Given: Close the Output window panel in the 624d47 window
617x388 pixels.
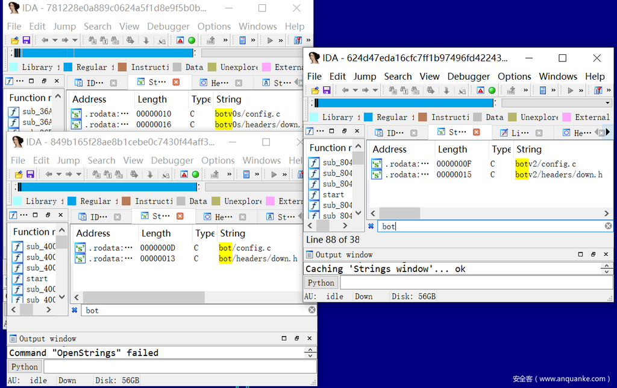Looking at the screenshot, I should [x=607, y=255].
